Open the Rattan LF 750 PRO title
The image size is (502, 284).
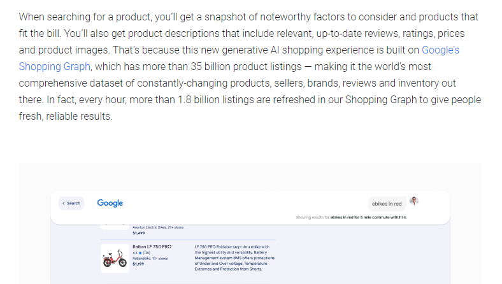click(x=152, y=246)
